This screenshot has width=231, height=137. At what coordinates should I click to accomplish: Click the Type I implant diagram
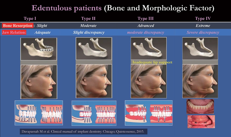(39, 113)
